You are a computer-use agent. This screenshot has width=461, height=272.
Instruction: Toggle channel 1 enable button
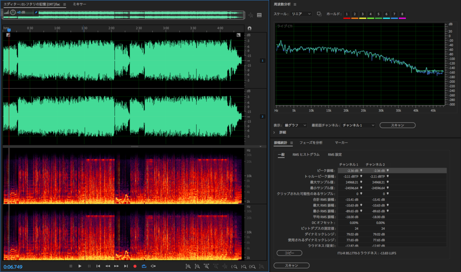click(x=262, y=61)
